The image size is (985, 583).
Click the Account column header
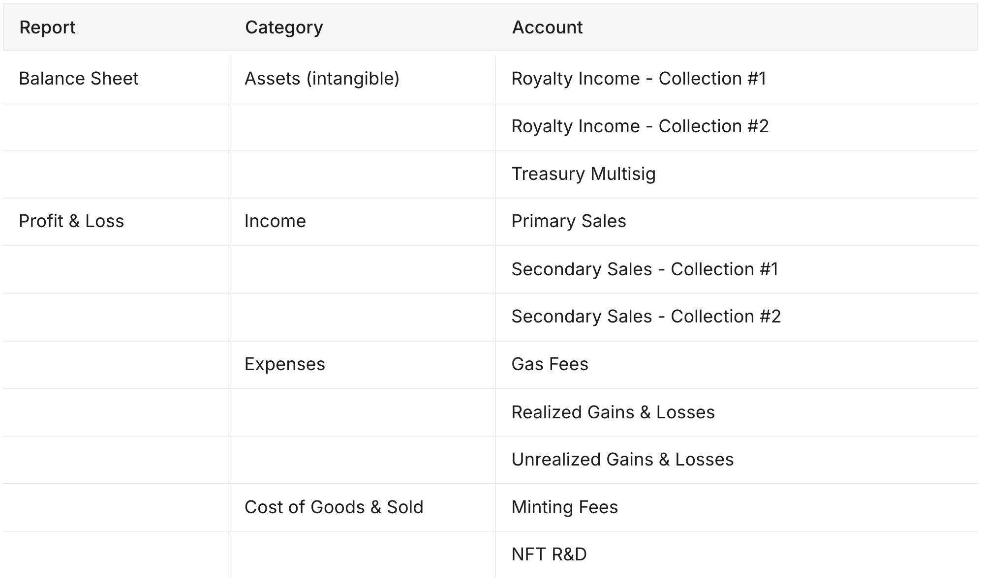(547, 28)
